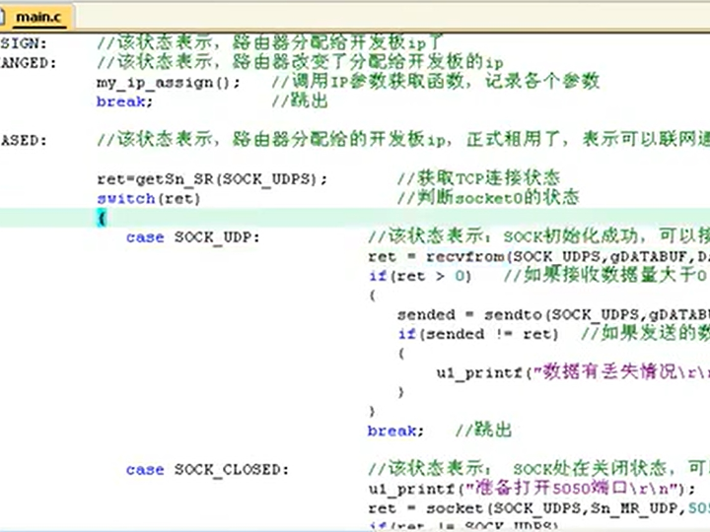Click the recvfrom function call line
The image size is (710, 532).
(x=537, y=257)
